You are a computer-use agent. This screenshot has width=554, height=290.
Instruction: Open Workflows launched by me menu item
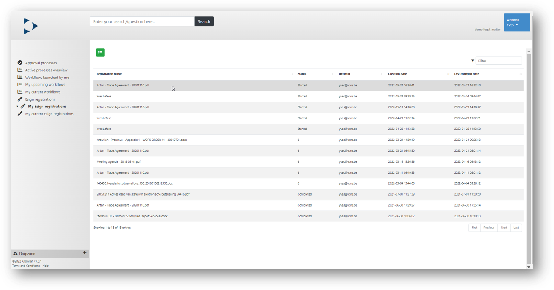point(47,77)
